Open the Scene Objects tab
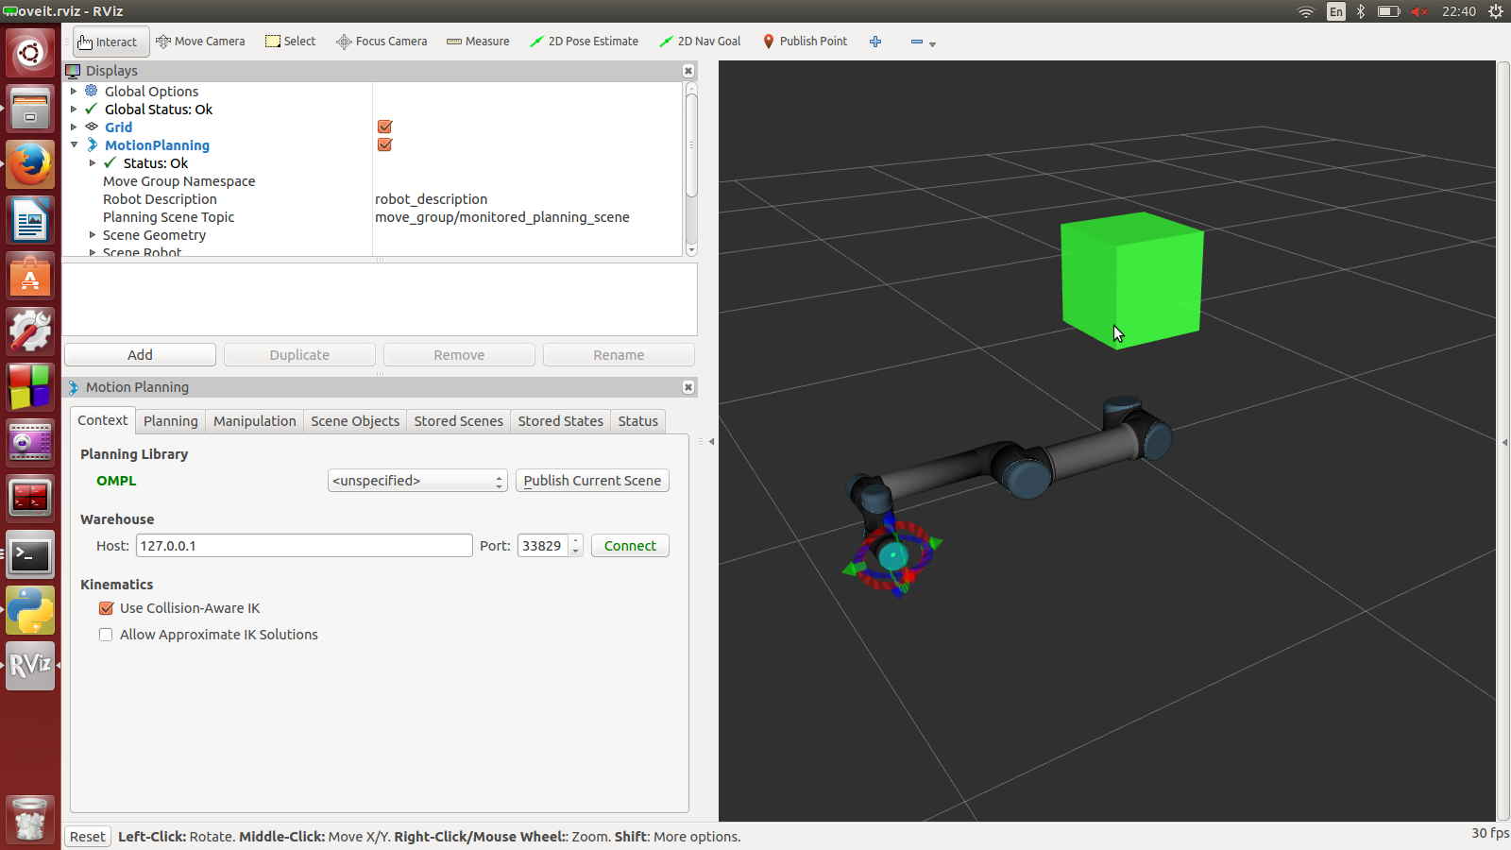The height and width of the screenshot is (850, 1511). click(x=355, y=421)
